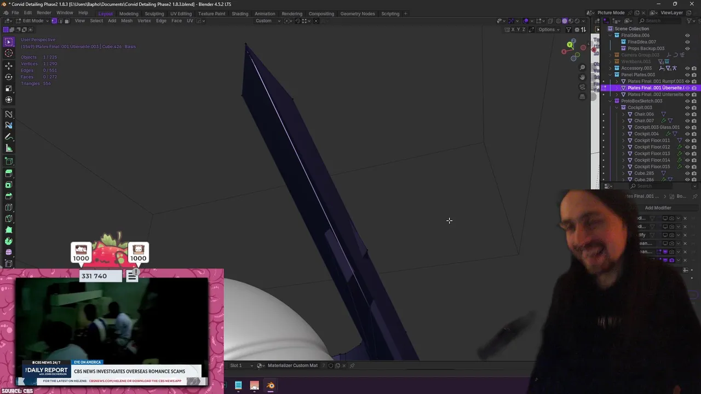Select the Select Box tool
The image size is (701, 394).
[x=9, y=42]
